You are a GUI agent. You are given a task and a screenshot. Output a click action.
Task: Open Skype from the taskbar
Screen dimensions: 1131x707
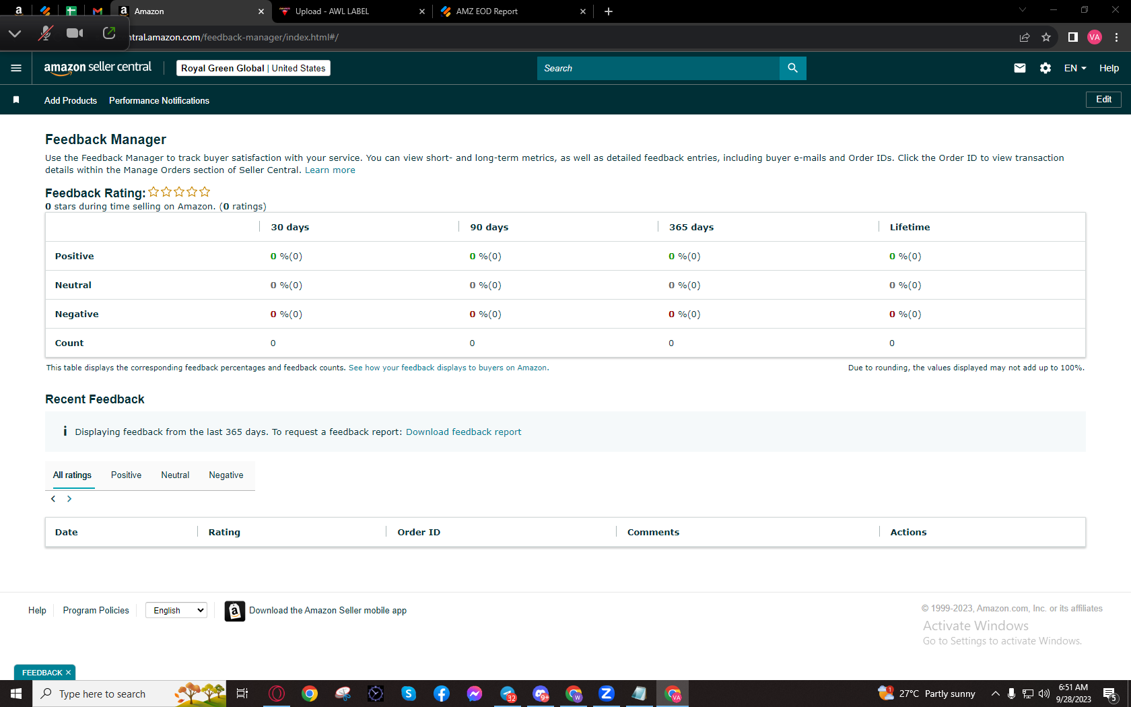(x=409, y=694)
